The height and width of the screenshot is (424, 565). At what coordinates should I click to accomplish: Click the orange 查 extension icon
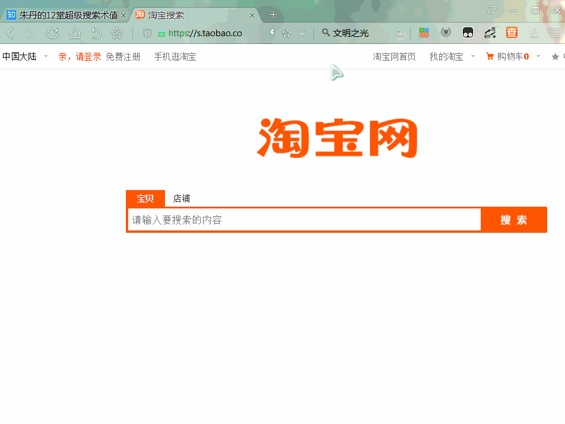pyautogui.click(x=512, y=33)
